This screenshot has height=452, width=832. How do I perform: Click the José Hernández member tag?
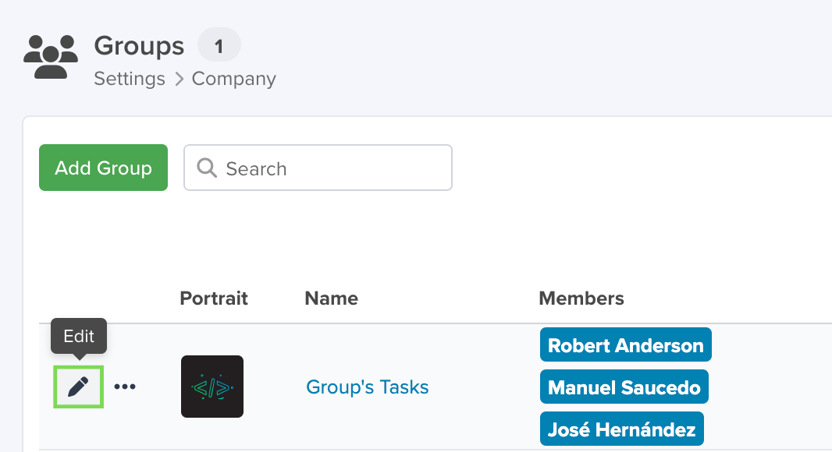point(622,429)
